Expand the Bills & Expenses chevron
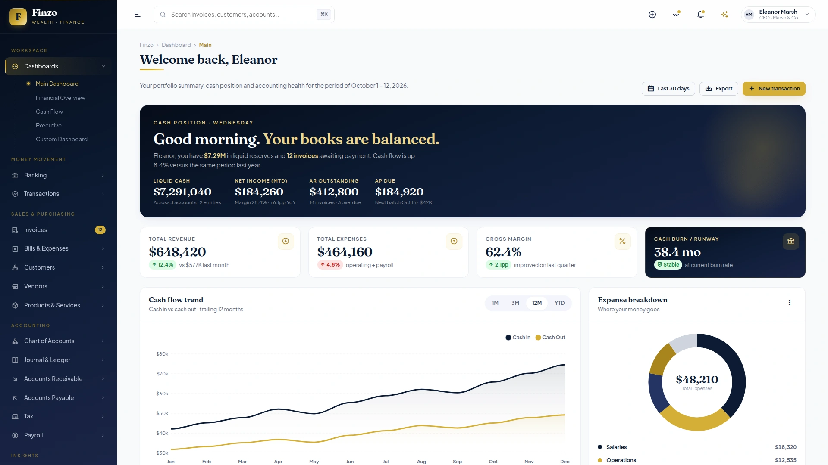Screen dimensions: 828x465 (x=103, y=248)
